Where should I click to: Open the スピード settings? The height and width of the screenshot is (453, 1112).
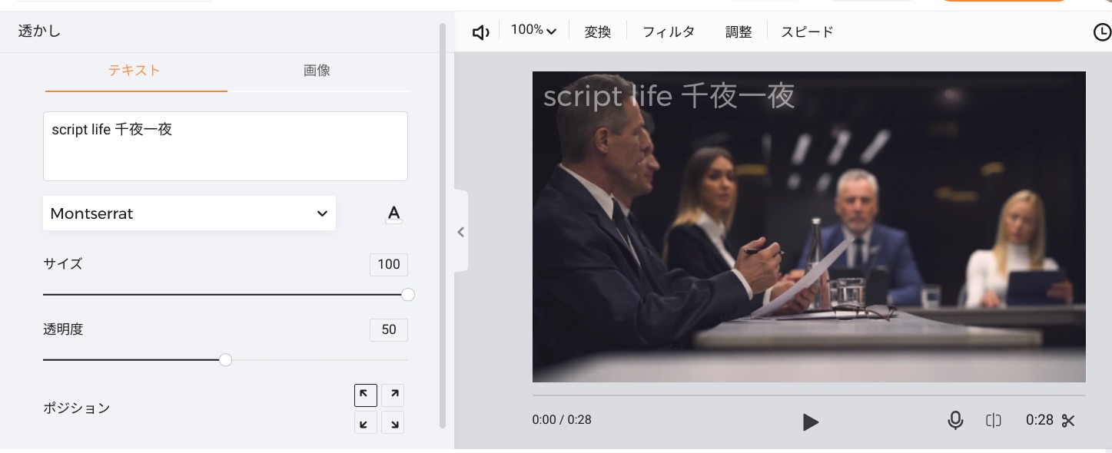pos(807,32)
